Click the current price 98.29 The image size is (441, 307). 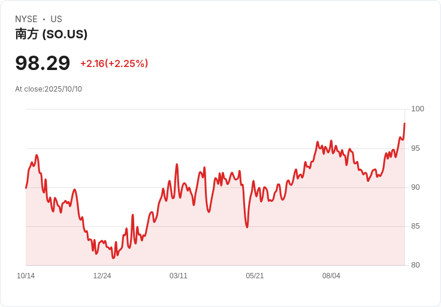coord(43,63)
